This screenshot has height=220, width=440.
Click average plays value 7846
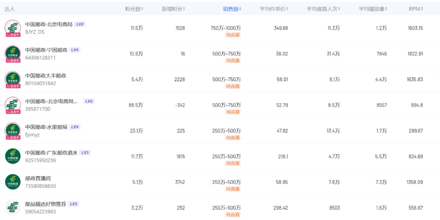[x=382, y=53]
